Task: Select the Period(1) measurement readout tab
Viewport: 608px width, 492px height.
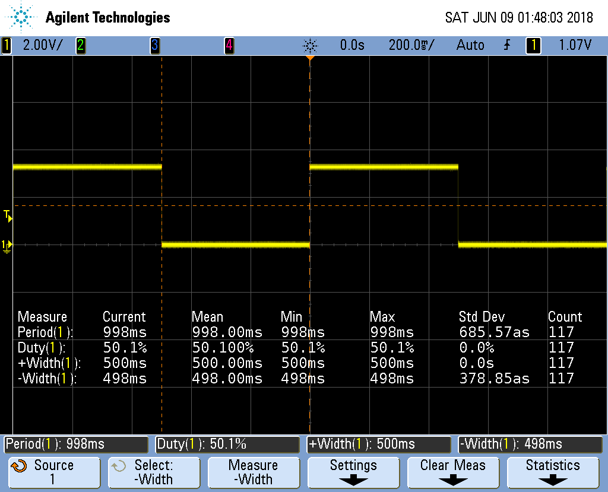Action: pos(75,444)
